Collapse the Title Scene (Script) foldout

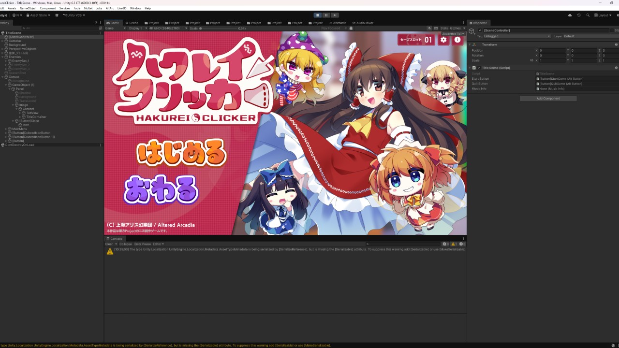point(470,68)
